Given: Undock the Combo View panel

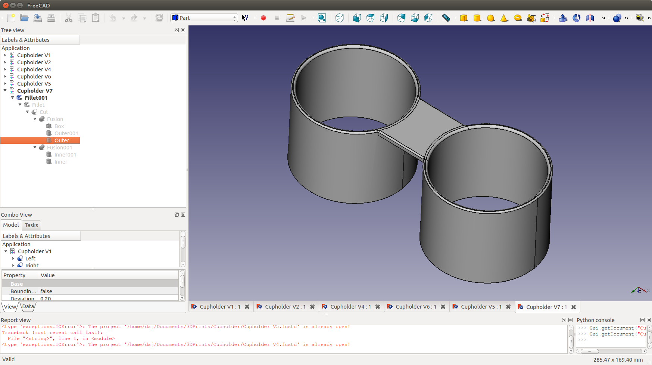Looking at the screenshot, I should 177,215.
